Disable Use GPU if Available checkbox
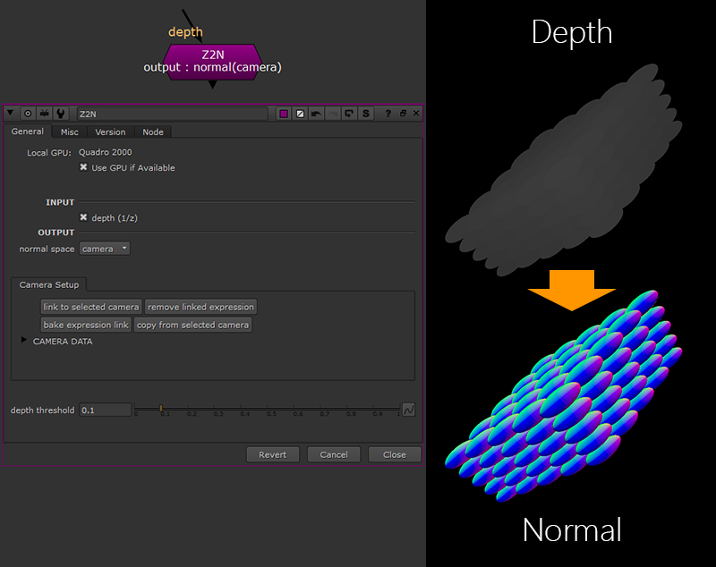 click(x=84, y=167)
